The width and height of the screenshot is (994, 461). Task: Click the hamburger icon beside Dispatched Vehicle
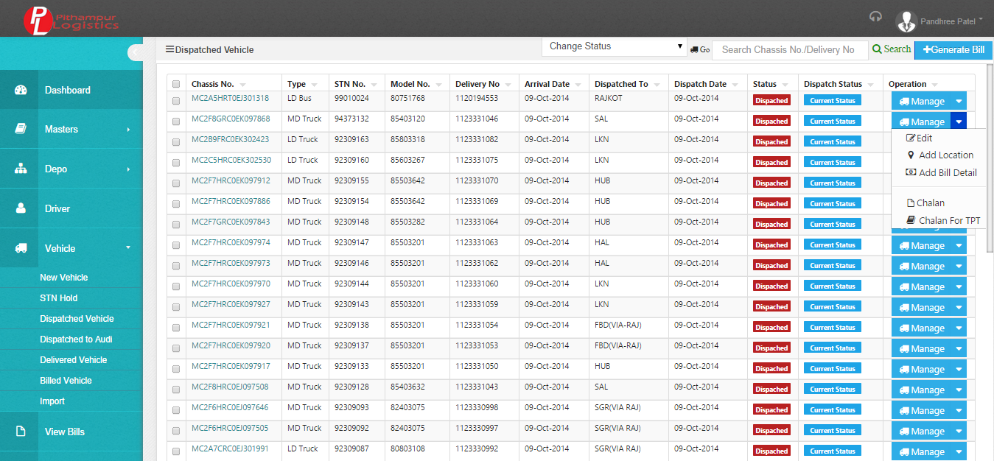point(169,49)
